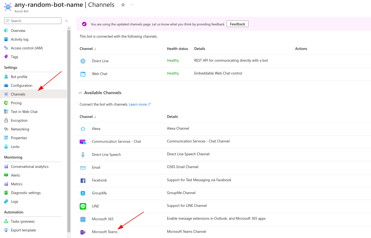The width and height of the screenshot is (371, 238).
Task: Click the sidebar Search field
Action: [x=33, y=21]
